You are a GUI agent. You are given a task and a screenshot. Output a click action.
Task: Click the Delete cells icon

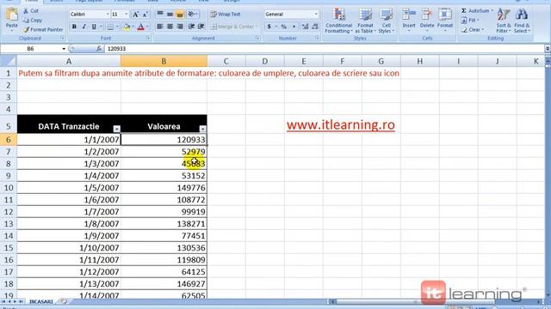[427, 15]
